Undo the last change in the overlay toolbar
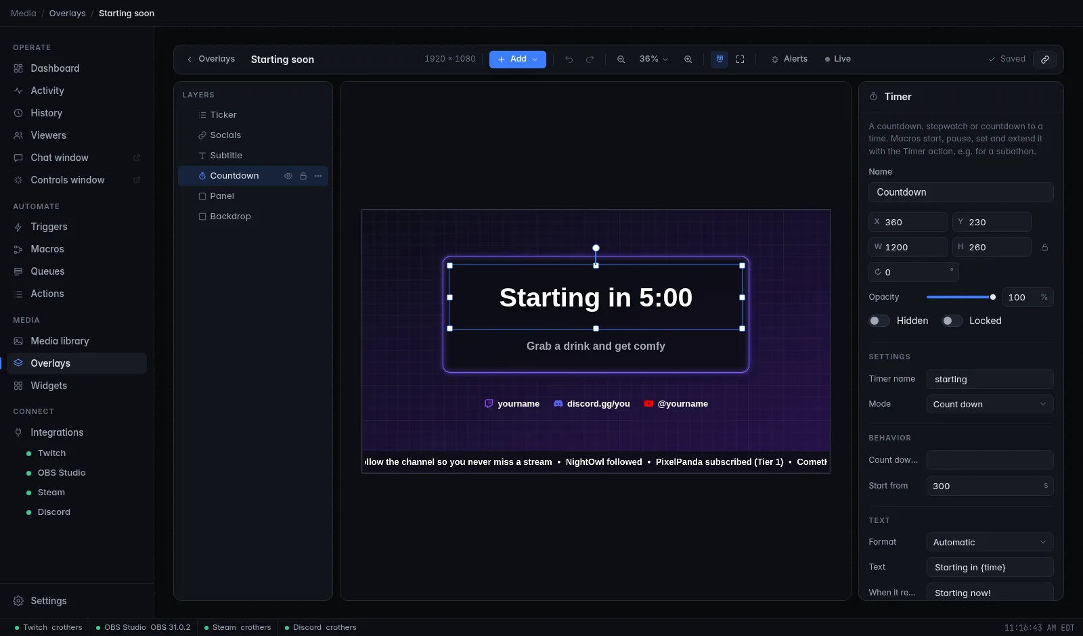1083x636 pixels. (569, 60)
